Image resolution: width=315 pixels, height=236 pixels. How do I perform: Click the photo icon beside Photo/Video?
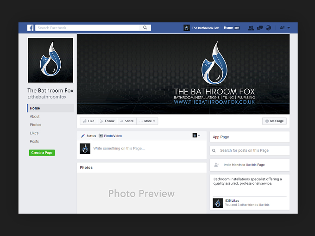coord(101,136)
